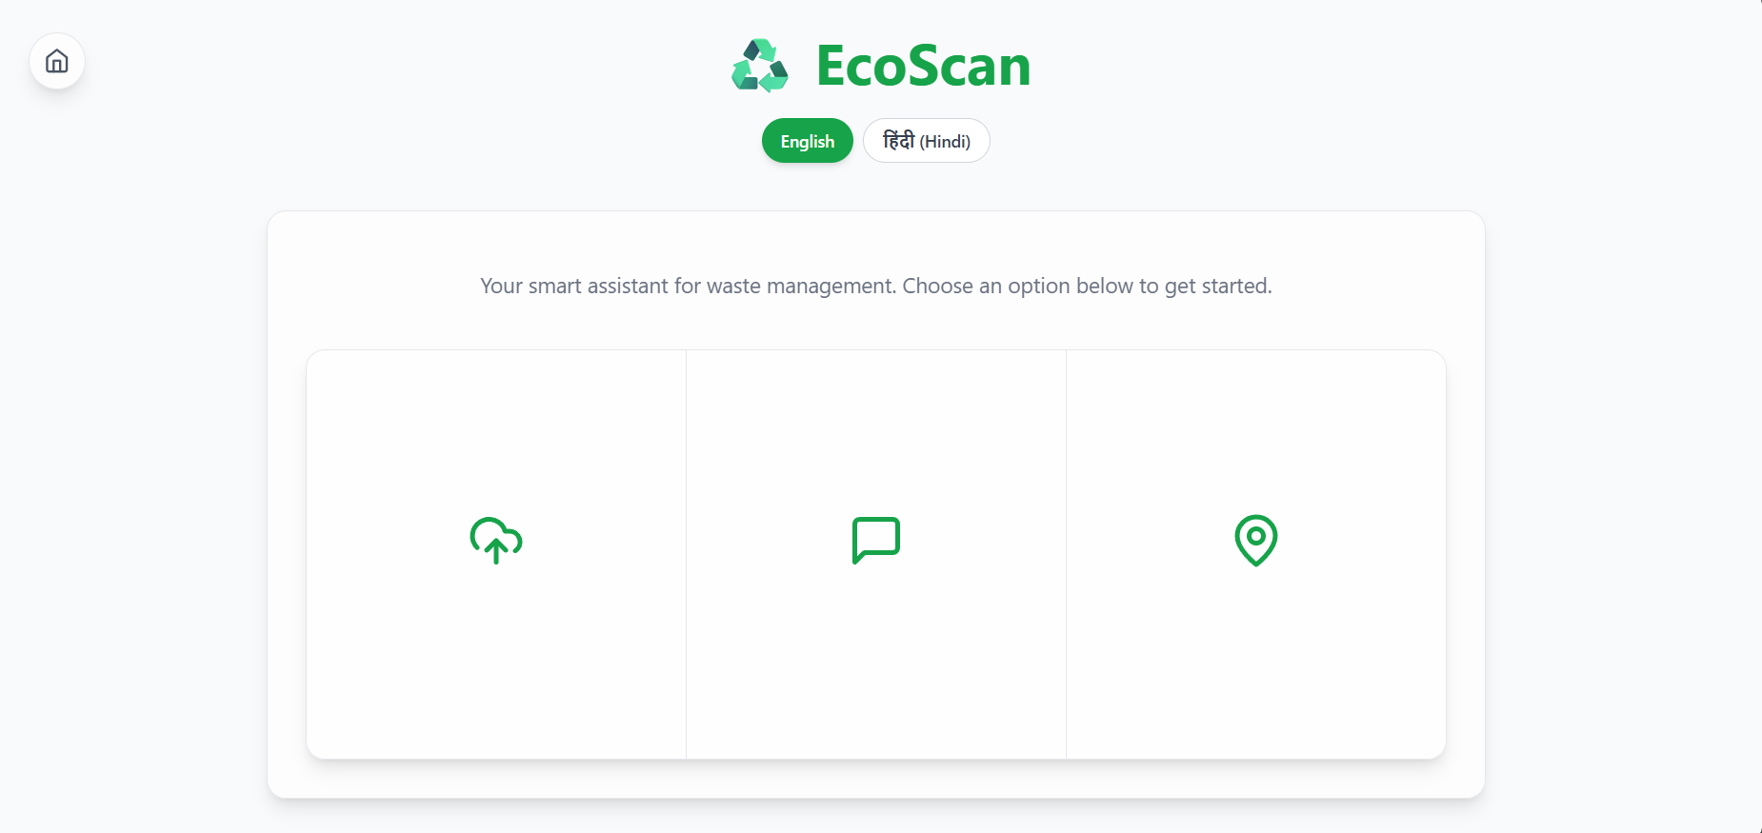The image size is (1762, 833).
Task: Switch language to Hindi
Action: (927, 141)
